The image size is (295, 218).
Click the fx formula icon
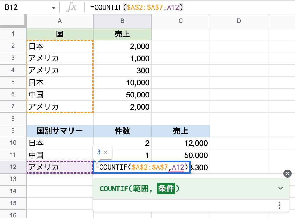click(x=71, y=7)
